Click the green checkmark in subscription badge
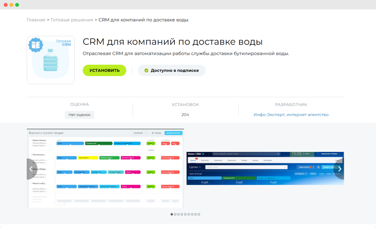The height and width of the screenshot is (228, 376). pyautogui.click(x=146, y=70)
